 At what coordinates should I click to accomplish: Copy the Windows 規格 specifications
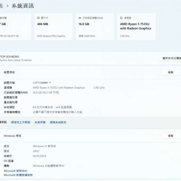171,136
